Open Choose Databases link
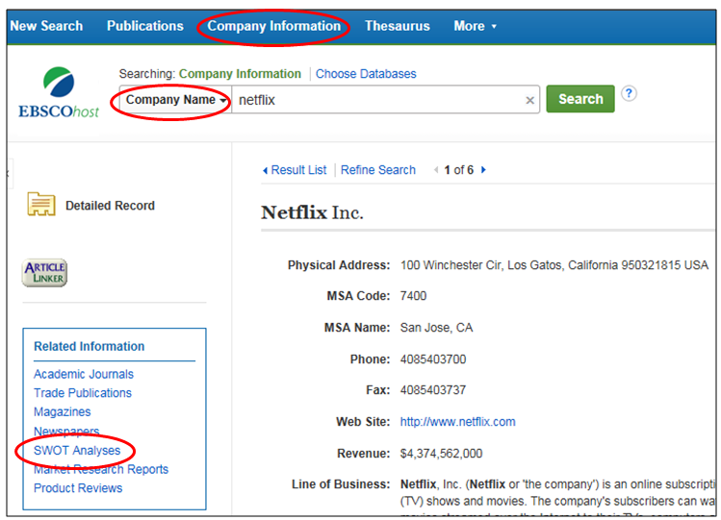This screenshot has height=520, width=721. point(366,73)
